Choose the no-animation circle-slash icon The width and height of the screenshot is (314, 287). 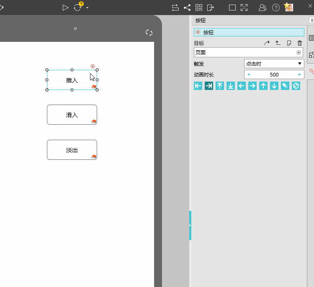[x=296, y=86]
